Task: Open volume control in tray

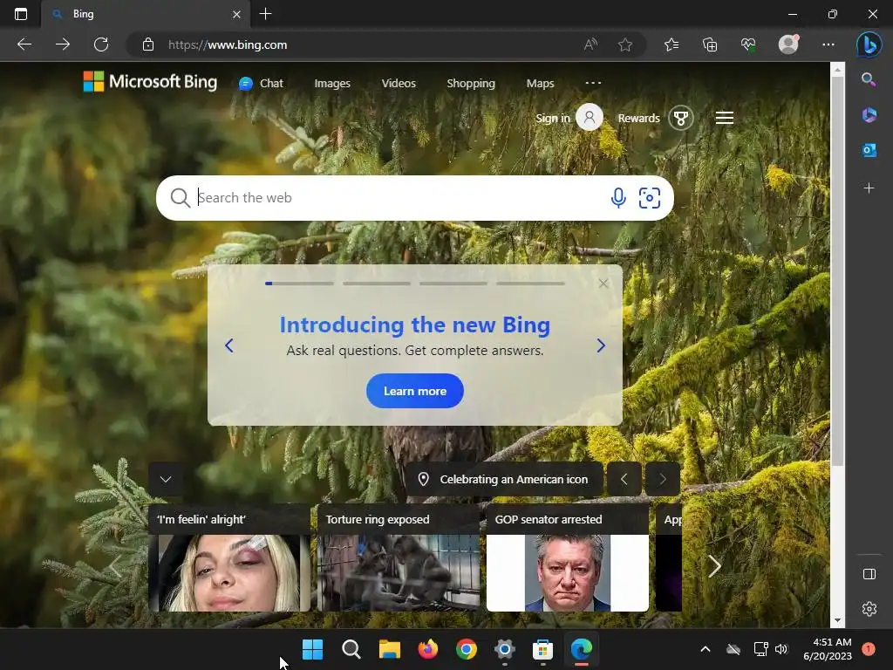Action: click(781, 649)
